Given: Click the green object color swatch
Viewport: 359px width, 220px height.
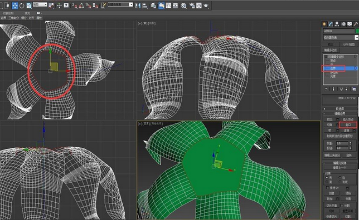Looking at the screenshot, I should (x=357, y=31).
